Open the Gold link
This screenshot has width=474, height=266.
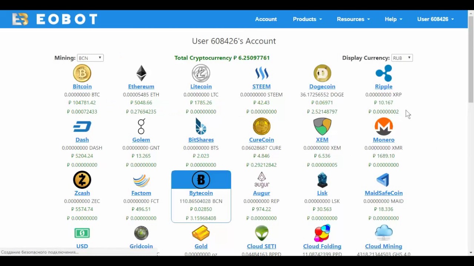click(201, 246)
